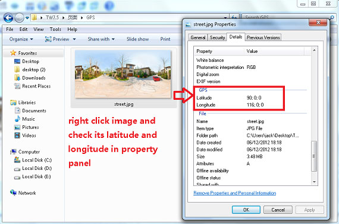Expand the Organize dropdown menu
The image size is (339, 224).
(21, 39)
